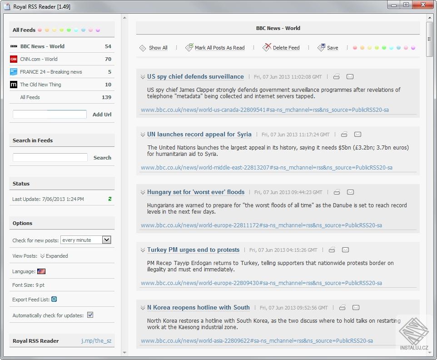This screenshot has height=360, width=437.
Task: Click the Add Url button
Action: 102,115
